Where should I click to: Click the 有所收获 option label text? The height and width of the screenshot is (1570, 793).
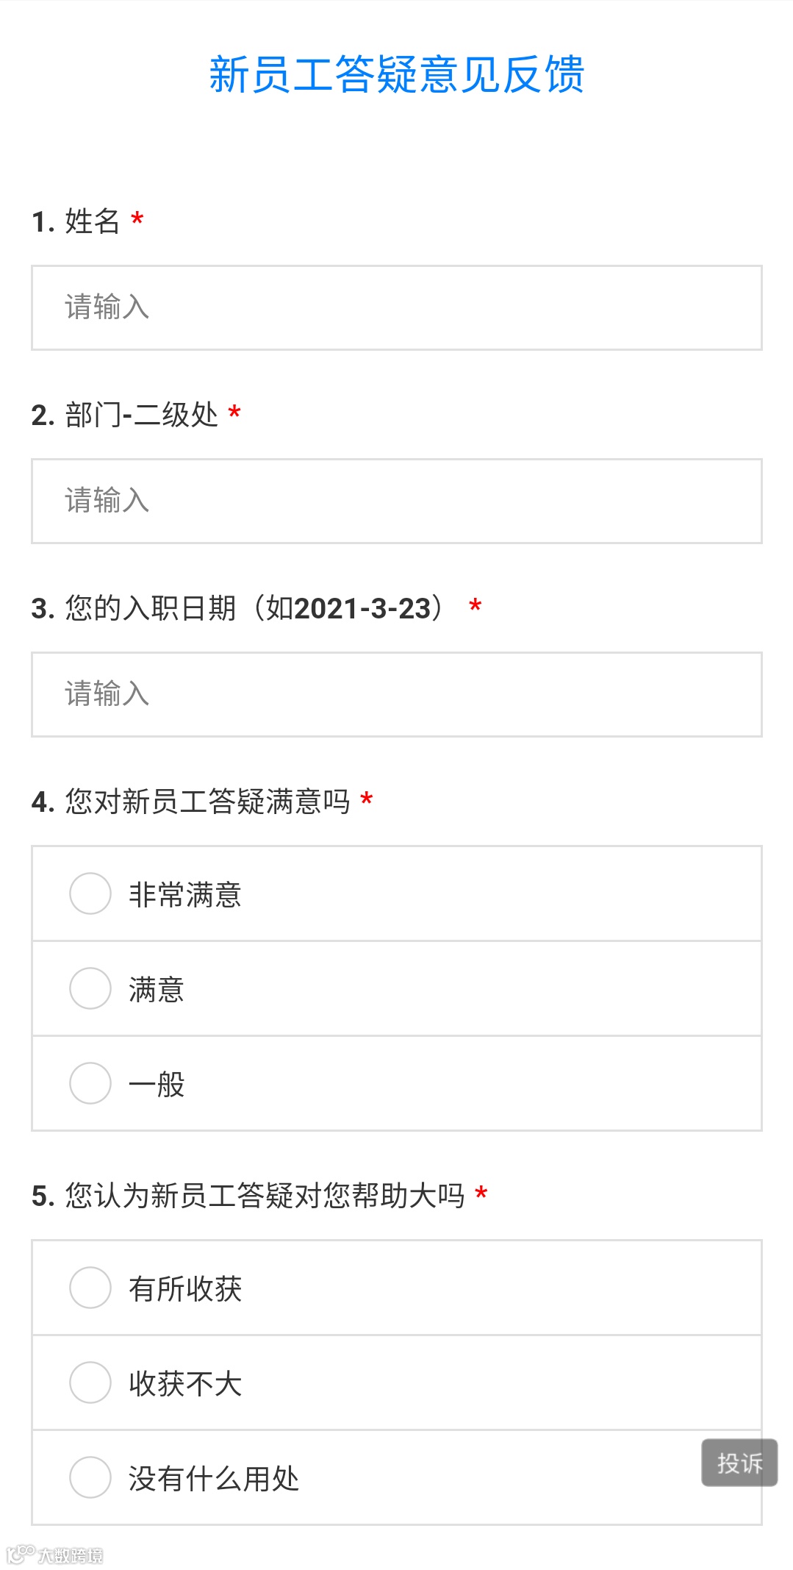point(185,1289)
